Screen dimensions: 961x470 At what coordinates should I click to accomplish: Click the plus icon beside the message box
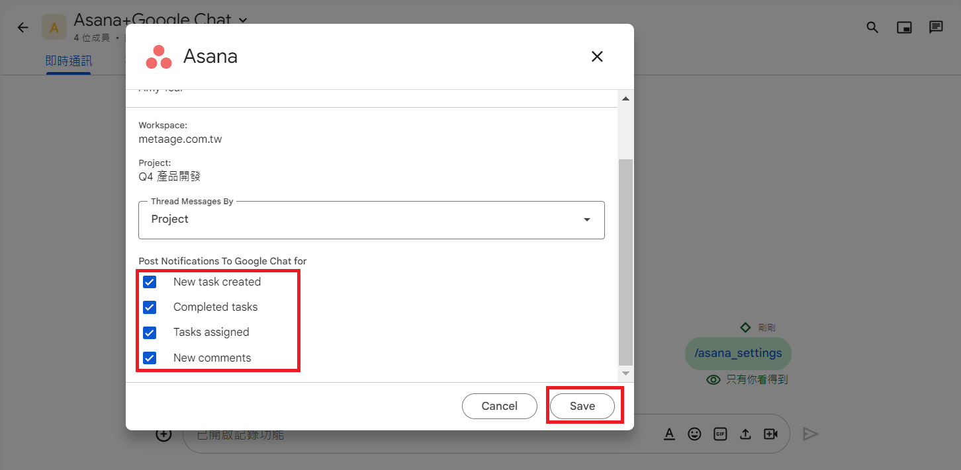tap(163, 434)
